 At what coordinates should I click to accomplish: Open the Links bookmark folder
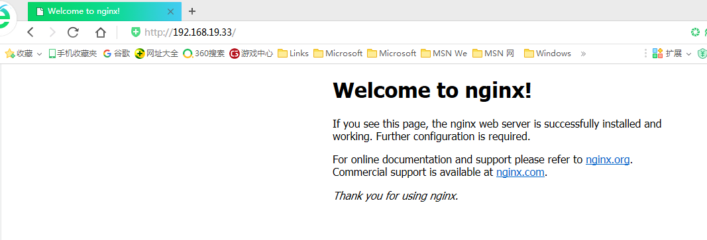(293, 54)
